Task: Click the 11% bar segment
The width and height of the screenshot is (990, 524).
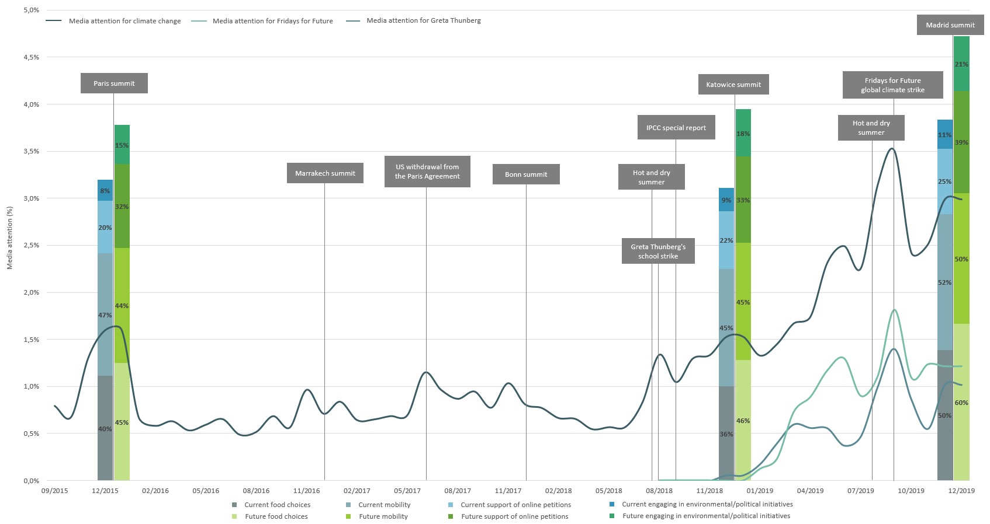Action: pyautogui.click(x=945, y=134)
